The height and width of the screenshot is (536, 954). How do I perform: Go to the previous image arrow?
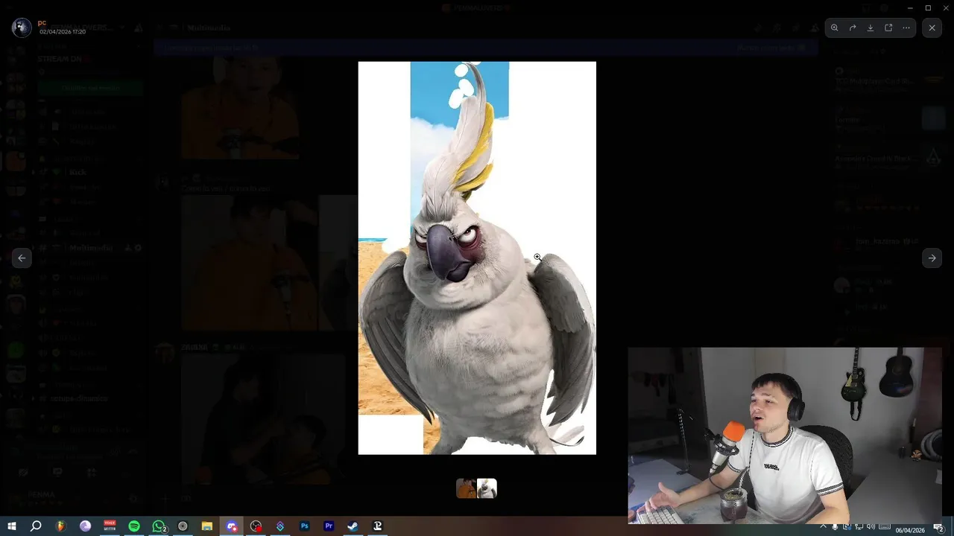(x=22, y=258)
